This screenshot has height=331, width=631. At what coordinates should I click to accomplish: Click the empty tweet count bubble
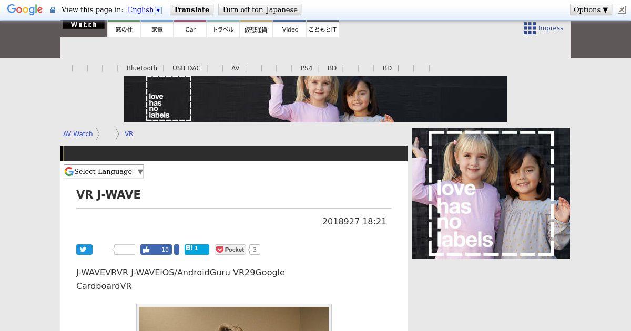(124, 250)
